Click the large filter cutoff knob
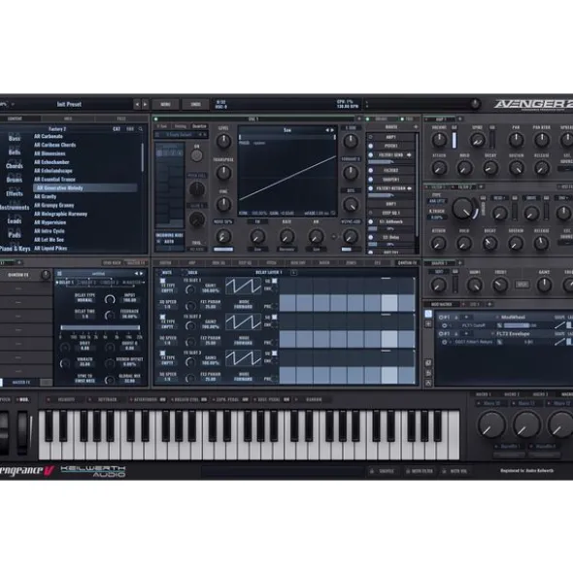573x574 pixels. coord(463,208)
